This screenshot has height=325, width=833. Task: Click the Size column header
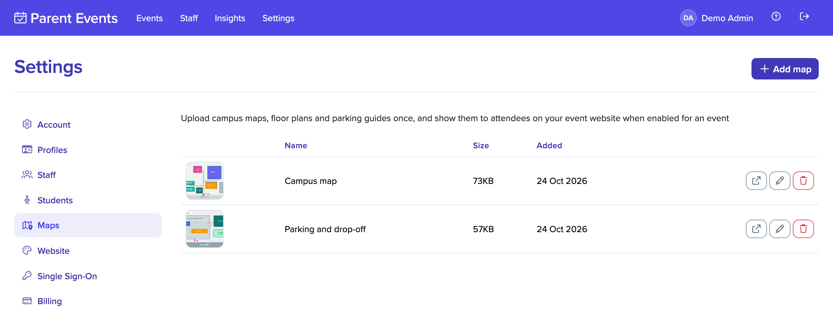480,145
